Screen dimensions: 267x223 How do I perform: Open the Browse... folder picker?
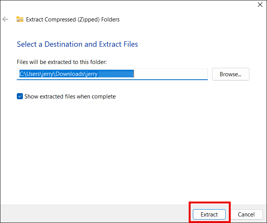(x=230, y=74)
